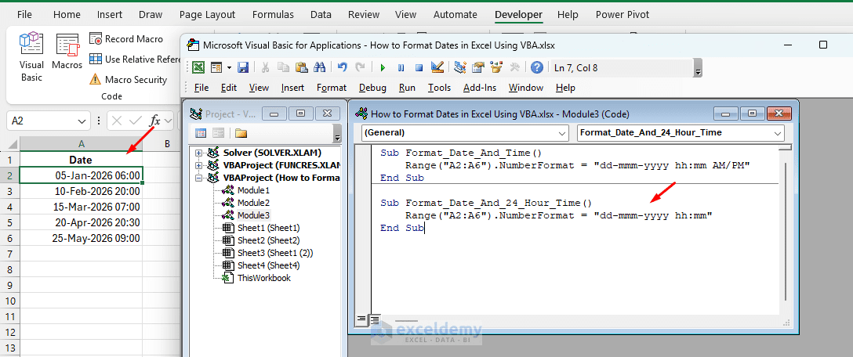Open Object Browser toolbar icon

click(496, 67)
